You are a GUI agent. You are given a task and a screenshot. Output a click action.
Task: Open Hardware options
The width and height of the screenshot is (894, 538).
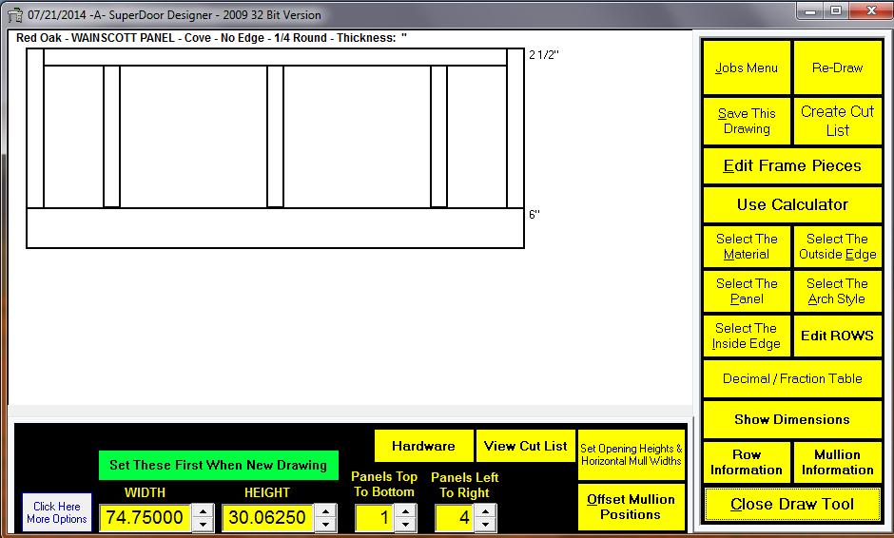423,446
